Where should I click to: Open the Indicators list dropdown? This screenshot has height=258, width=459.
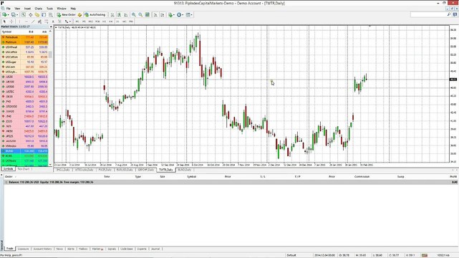click(x=171, y=14)
